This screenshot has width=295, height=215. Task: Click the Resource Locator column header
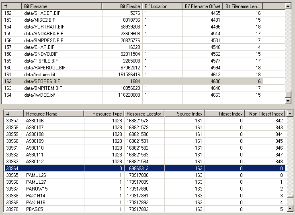point(144,114)
